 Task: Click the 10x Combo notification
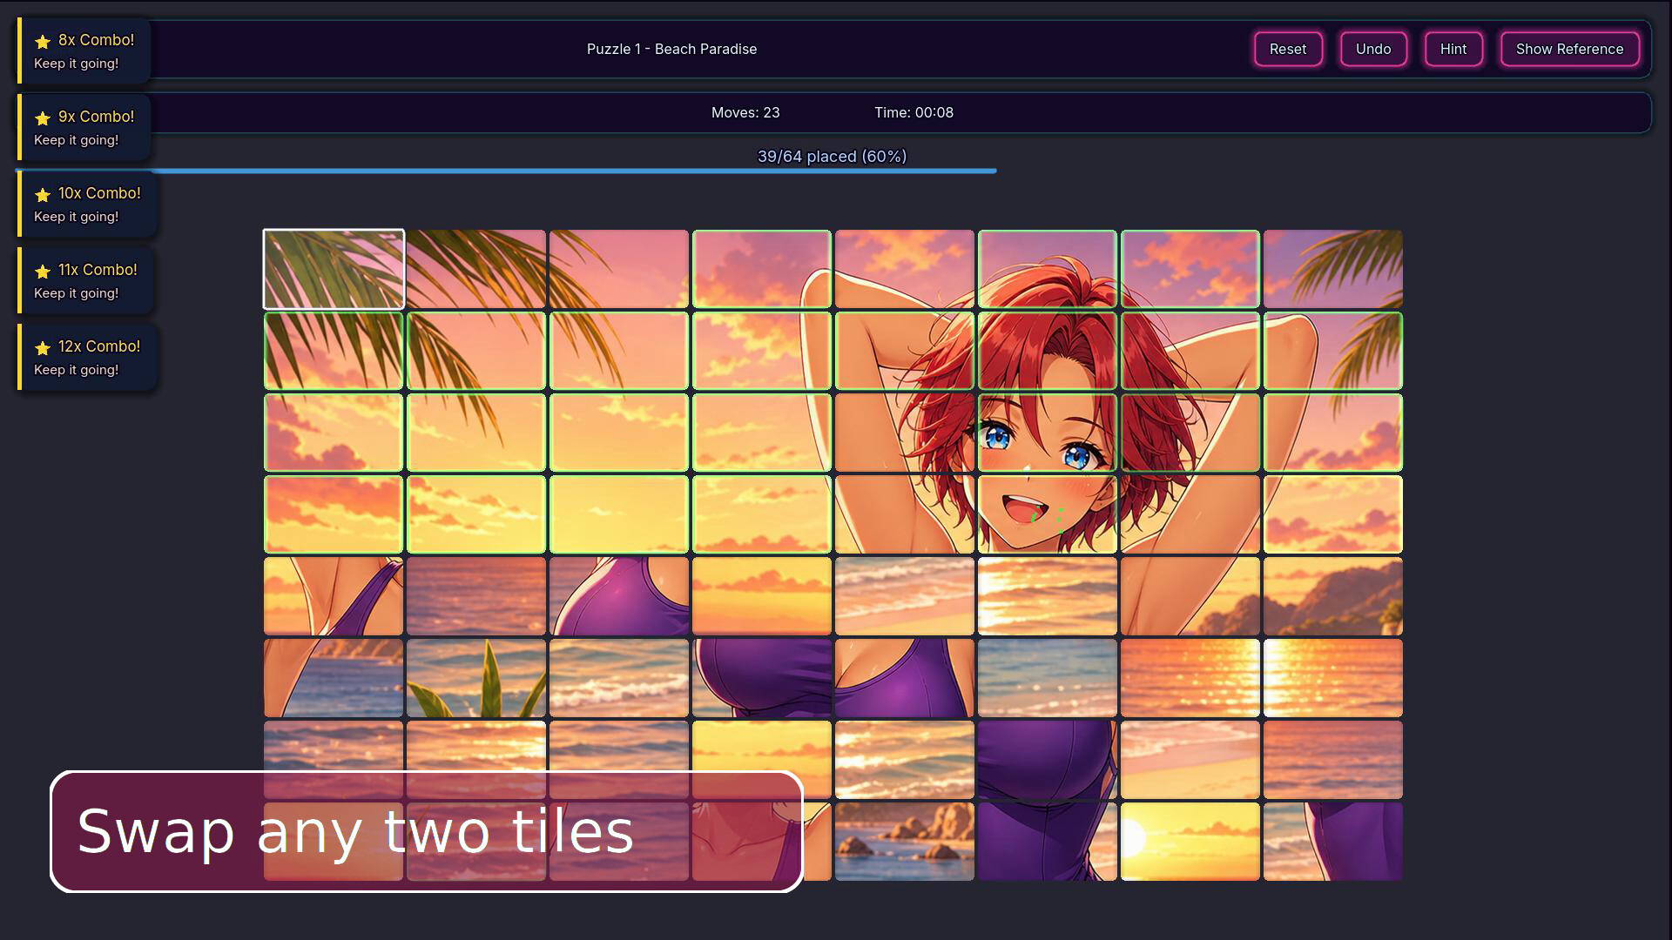coord(87,205)
